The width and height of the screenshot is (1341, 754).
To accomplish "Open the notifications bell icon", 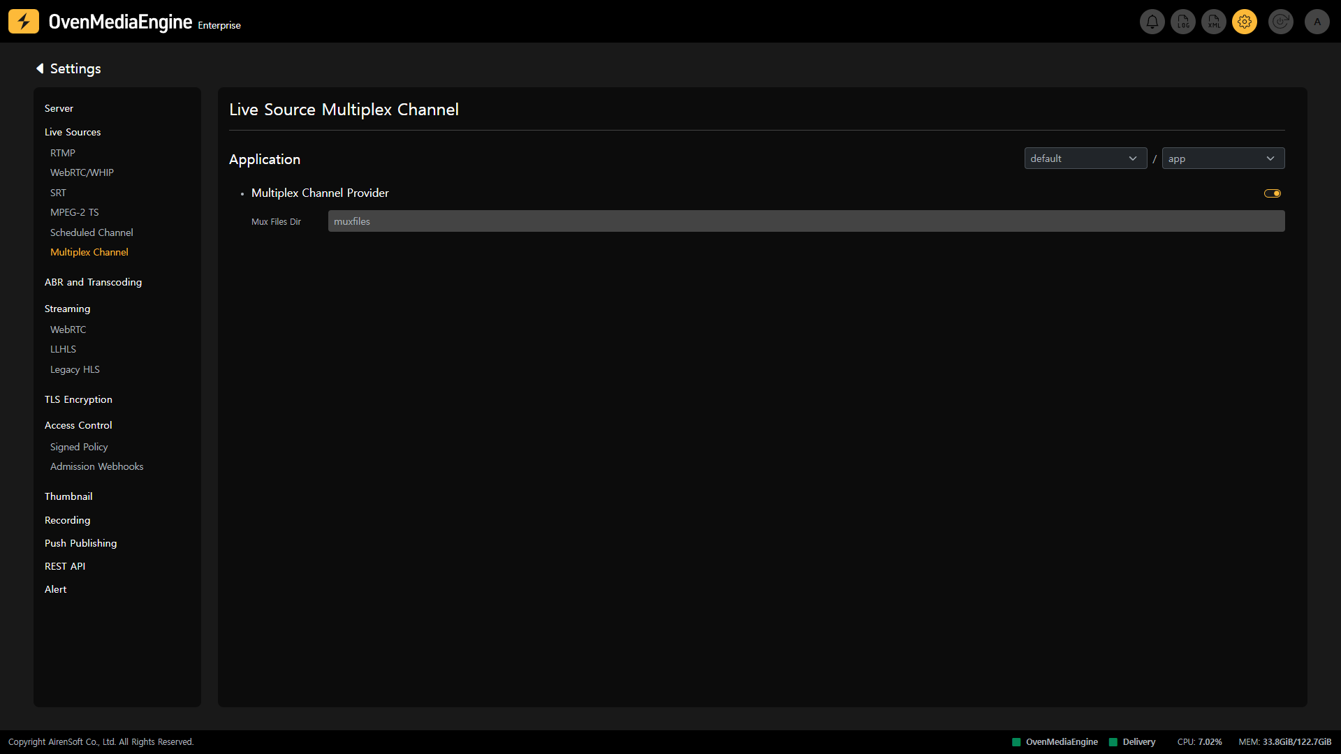I will [x=1152, y=22].
